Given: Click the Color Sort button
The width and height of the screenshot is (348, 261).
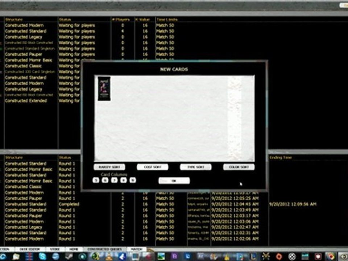Looking at the screenshot, I should pyautogui.click(x=239, y=167).
